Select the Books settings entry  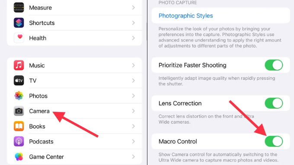pyautogui.click(x=74, y=126)
